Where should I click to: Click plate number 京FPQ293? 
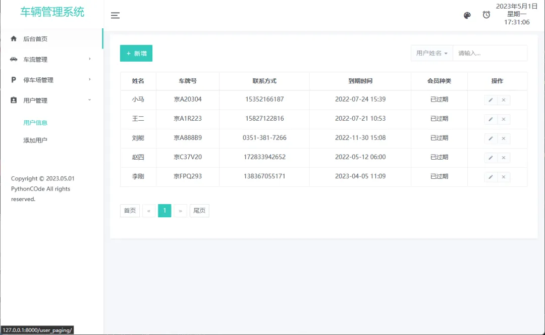(188, 176)
